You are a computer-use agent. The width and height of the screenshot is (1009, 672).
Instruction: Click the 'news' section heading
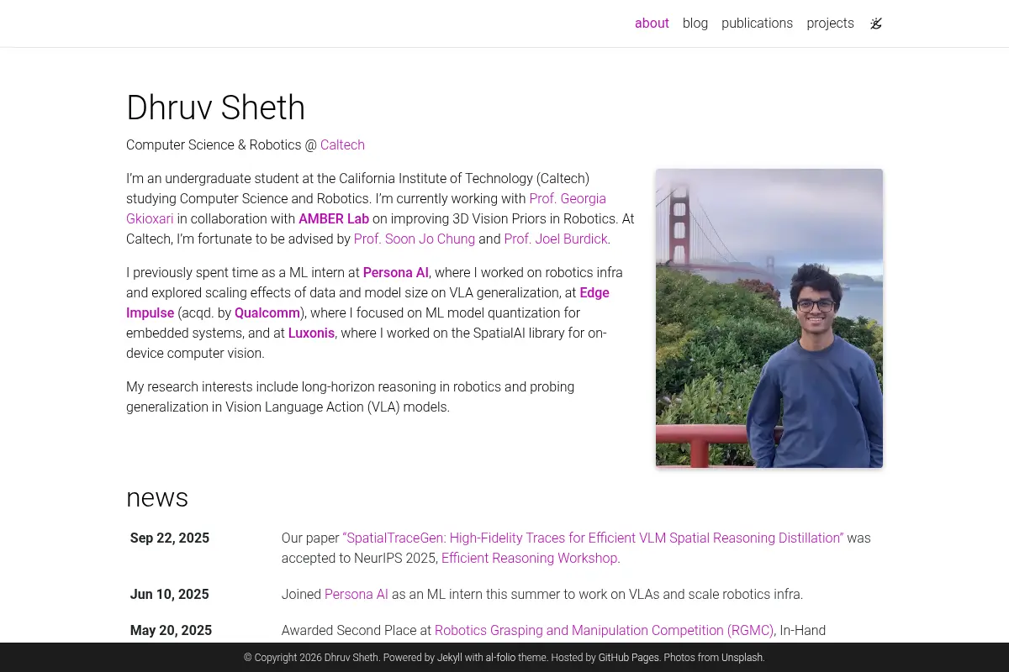coord(157,497)
